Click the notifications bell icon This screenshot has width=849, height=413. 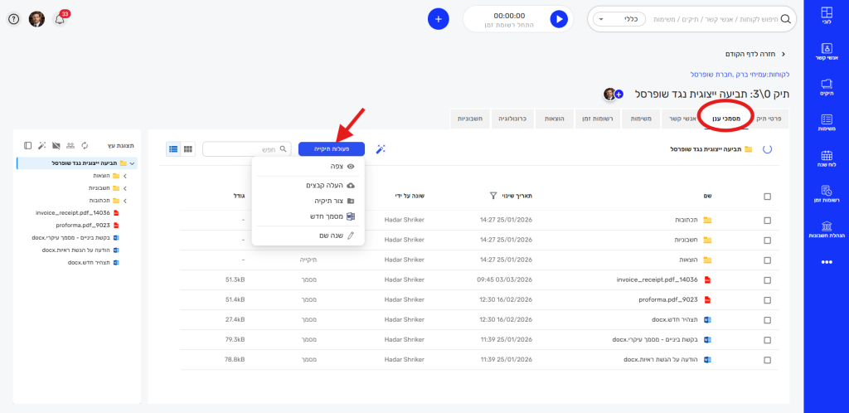60,18
